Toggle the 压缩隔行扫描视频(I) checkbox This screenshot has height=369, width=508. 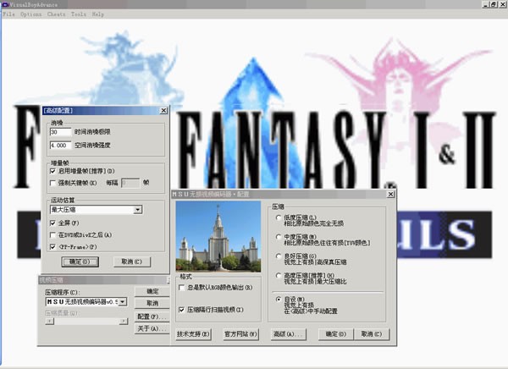[182, 310]
